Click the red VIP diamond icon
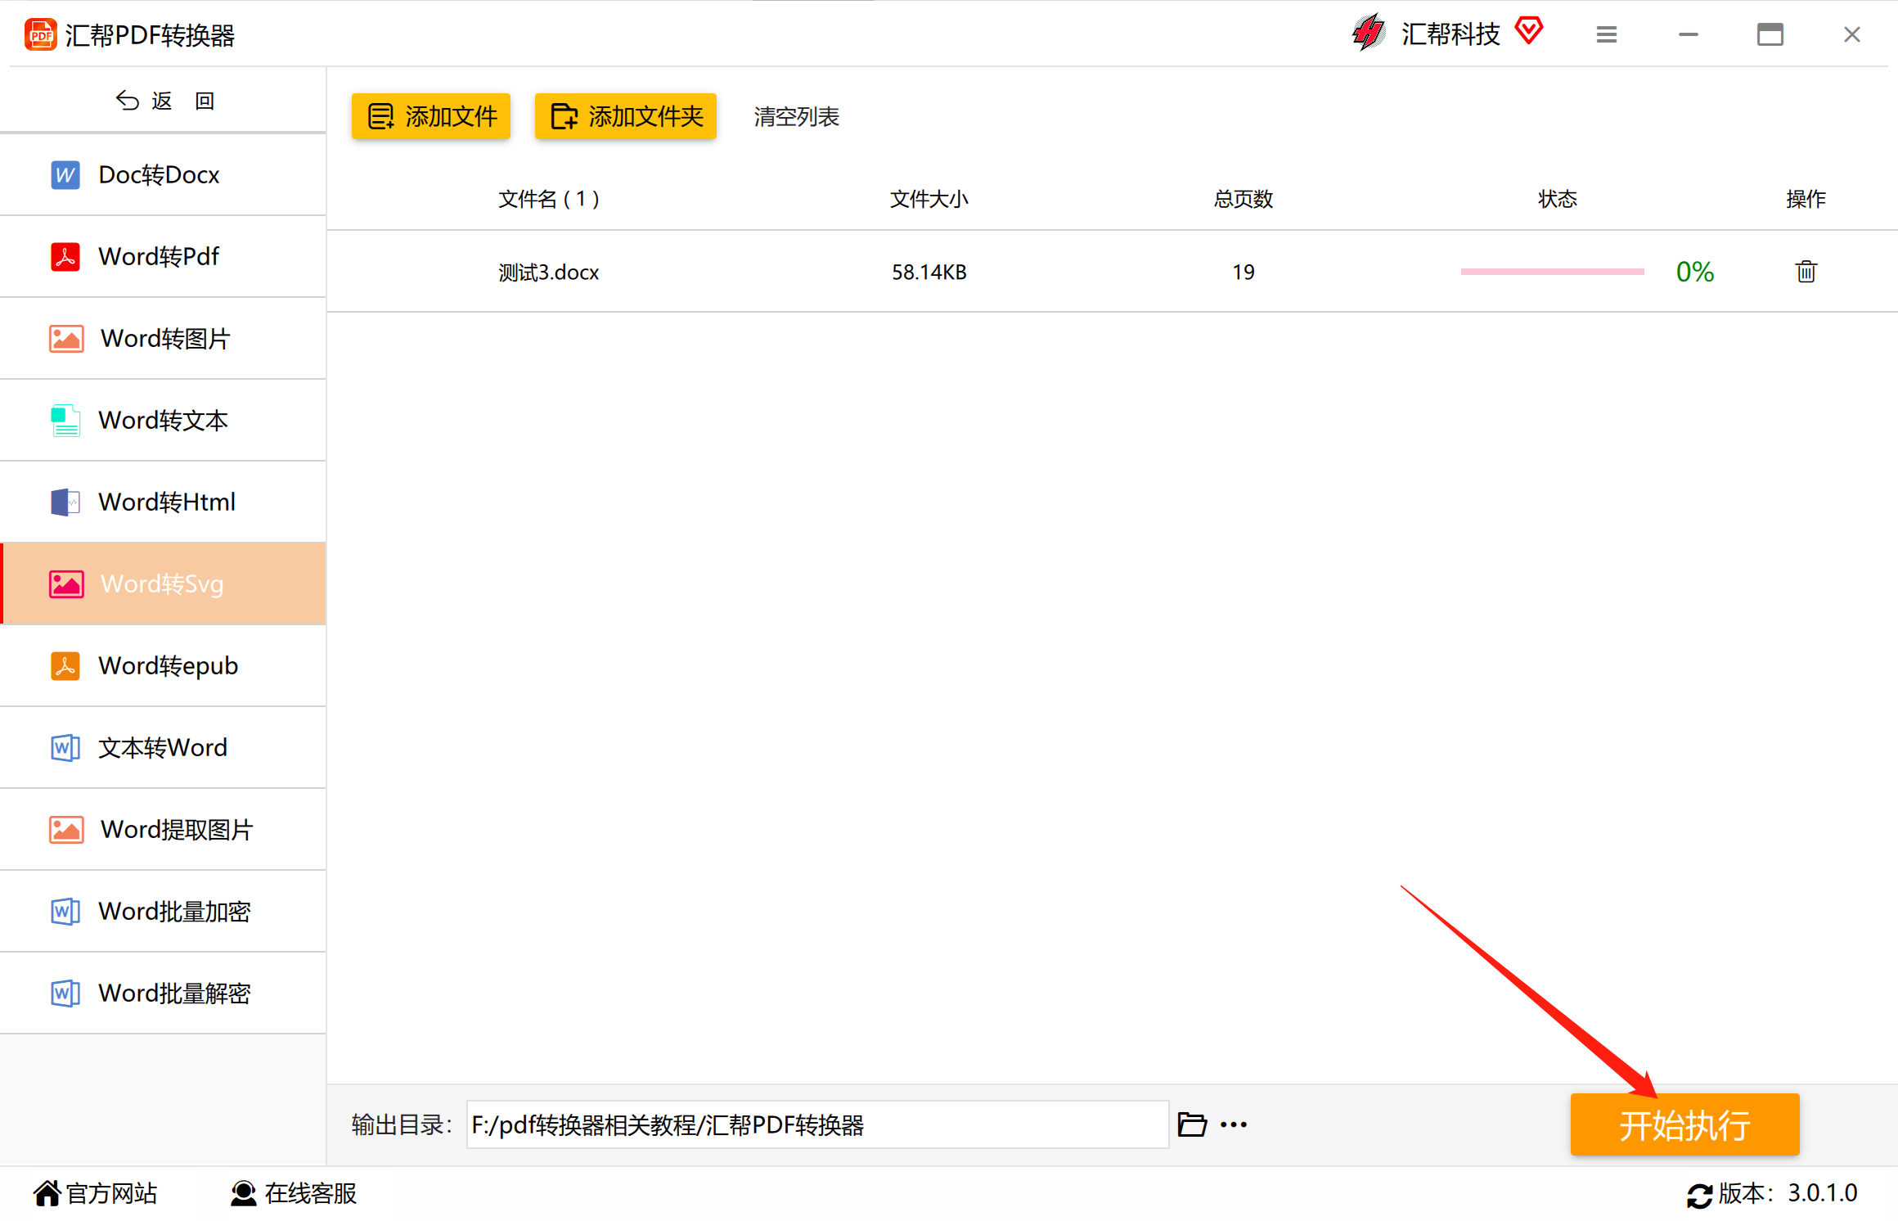The height and width of the screenshot is (1221, 1898). [x=1528, y=31]
